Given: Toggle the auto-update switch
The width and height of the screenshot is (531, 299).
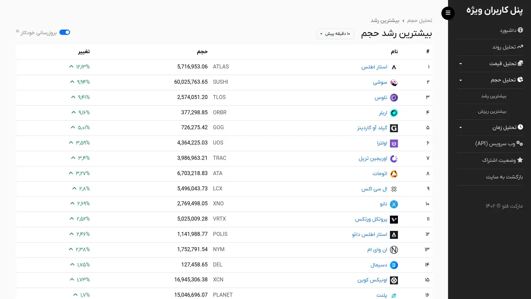Looking at the screenshot, I should 65,32.
